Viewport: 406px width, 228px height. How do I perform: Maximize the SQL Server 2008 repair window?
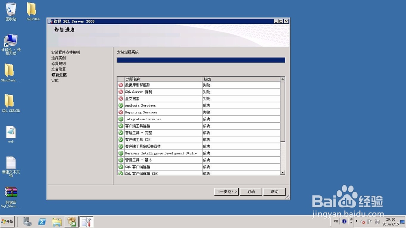281,21
